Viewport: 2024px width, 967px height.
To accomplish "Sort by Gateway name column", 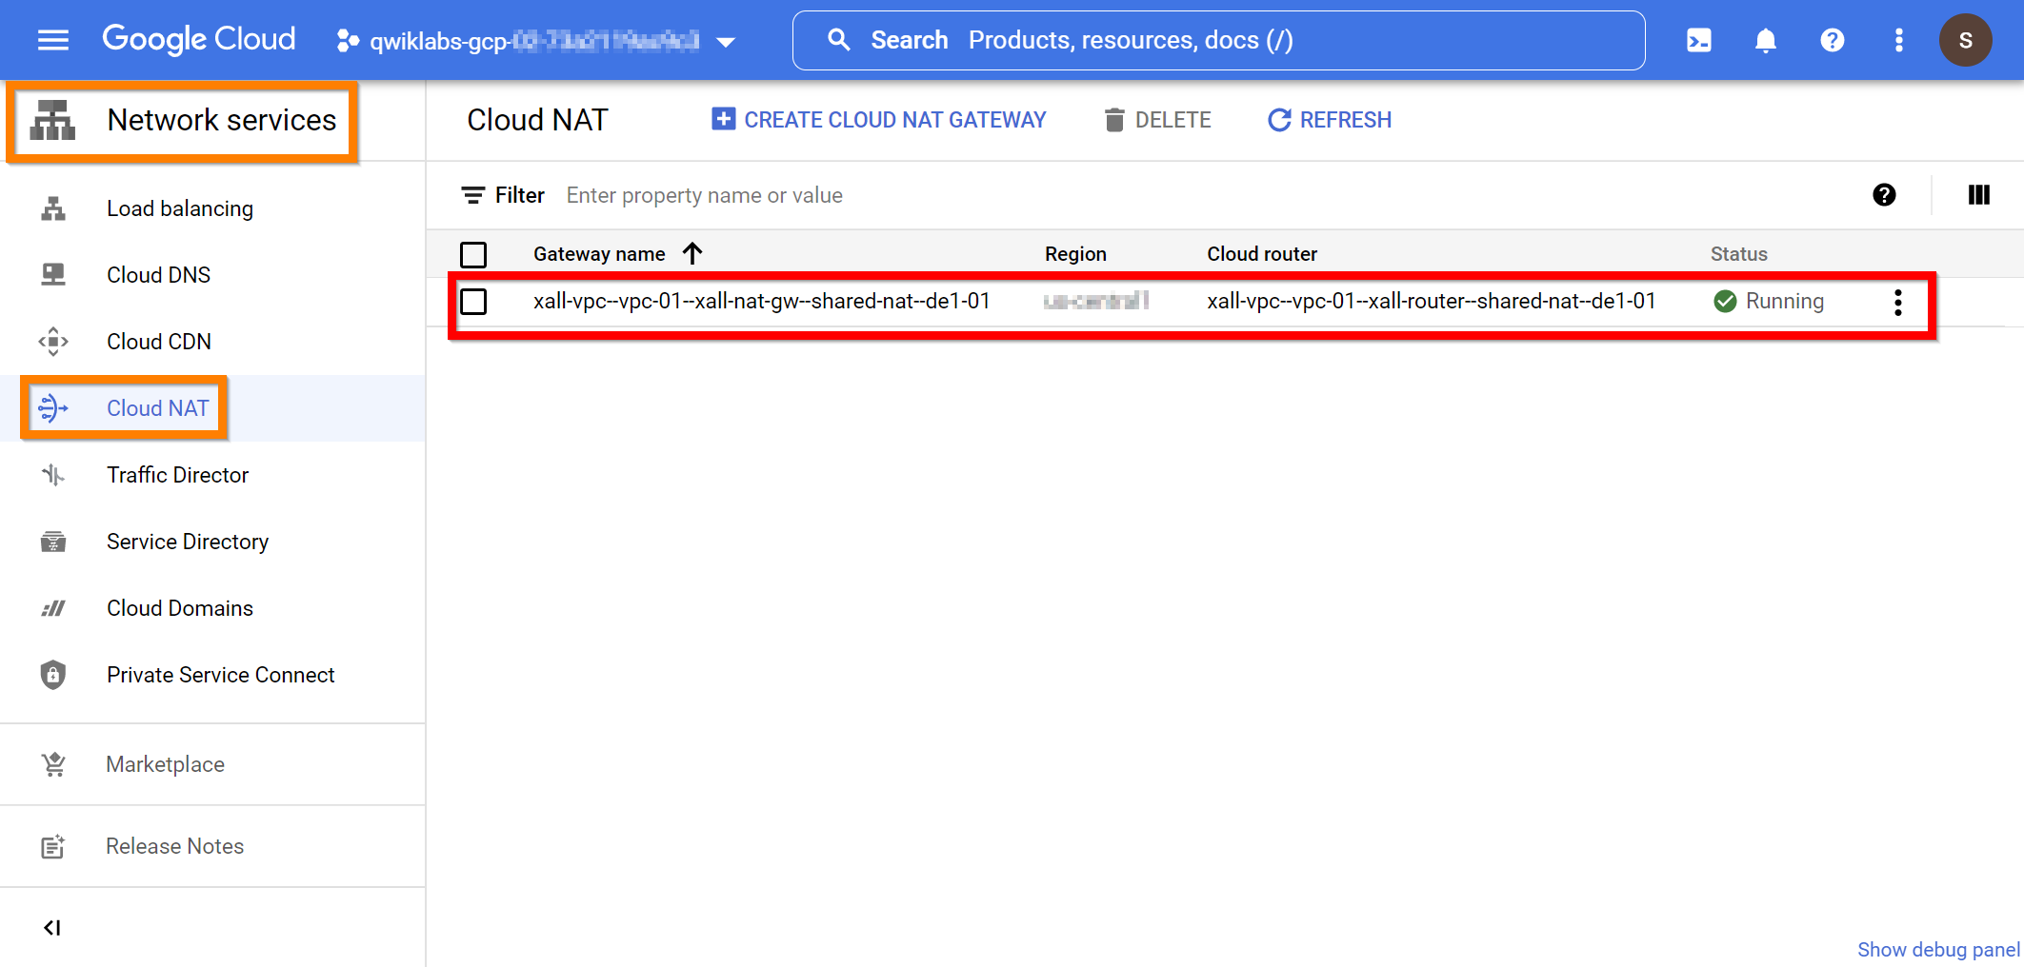I will 617,254.
